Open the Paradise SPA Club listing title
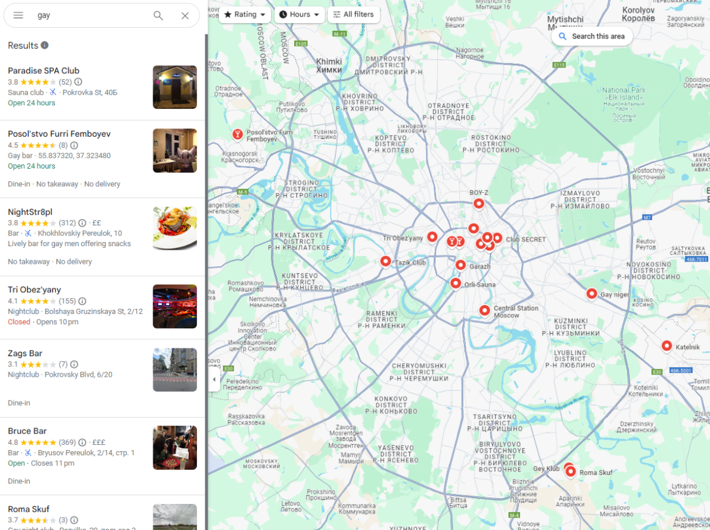 coord(44,70)
